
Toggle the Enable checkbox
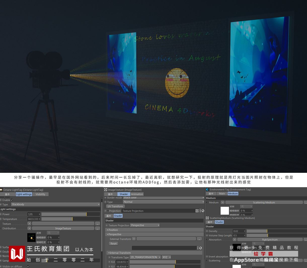click(x=12, y=200)
